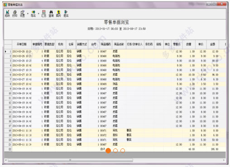Image resolution: width=230 pixels, height=167 pixels.
Task: Click the 票据类型 column header
Action: click(x=49, y=44)
